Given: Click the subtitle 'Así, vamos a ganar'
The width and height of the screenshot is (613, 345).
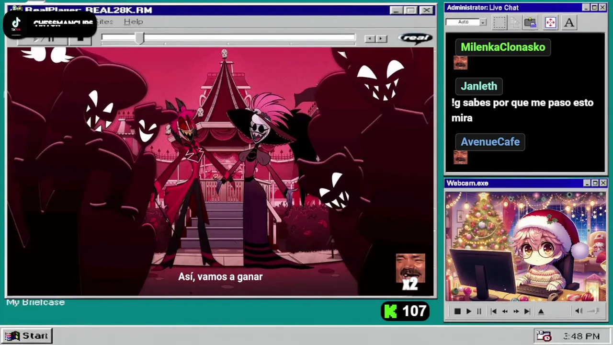Looking at the screenshot, I should 220,277.
